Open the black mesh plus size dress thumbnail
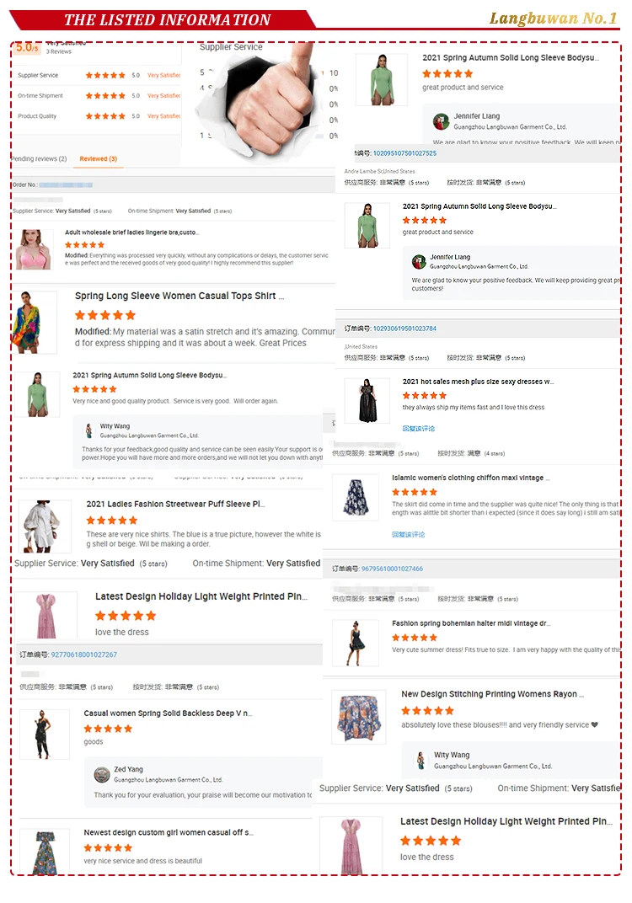Screen dimensions: 632x903 367,401
